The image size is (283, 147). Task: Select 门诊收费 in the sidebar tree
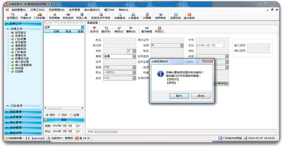tap(20, 39)
